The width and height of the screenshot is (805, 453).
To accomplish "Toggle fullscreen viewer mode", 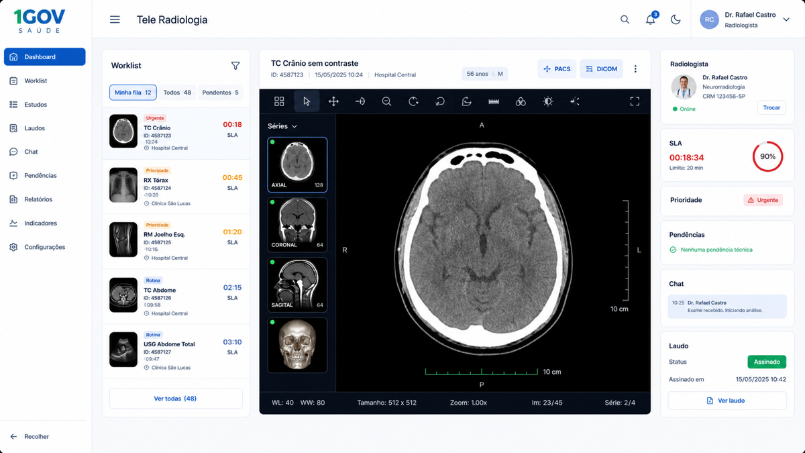I will point(635,101).
